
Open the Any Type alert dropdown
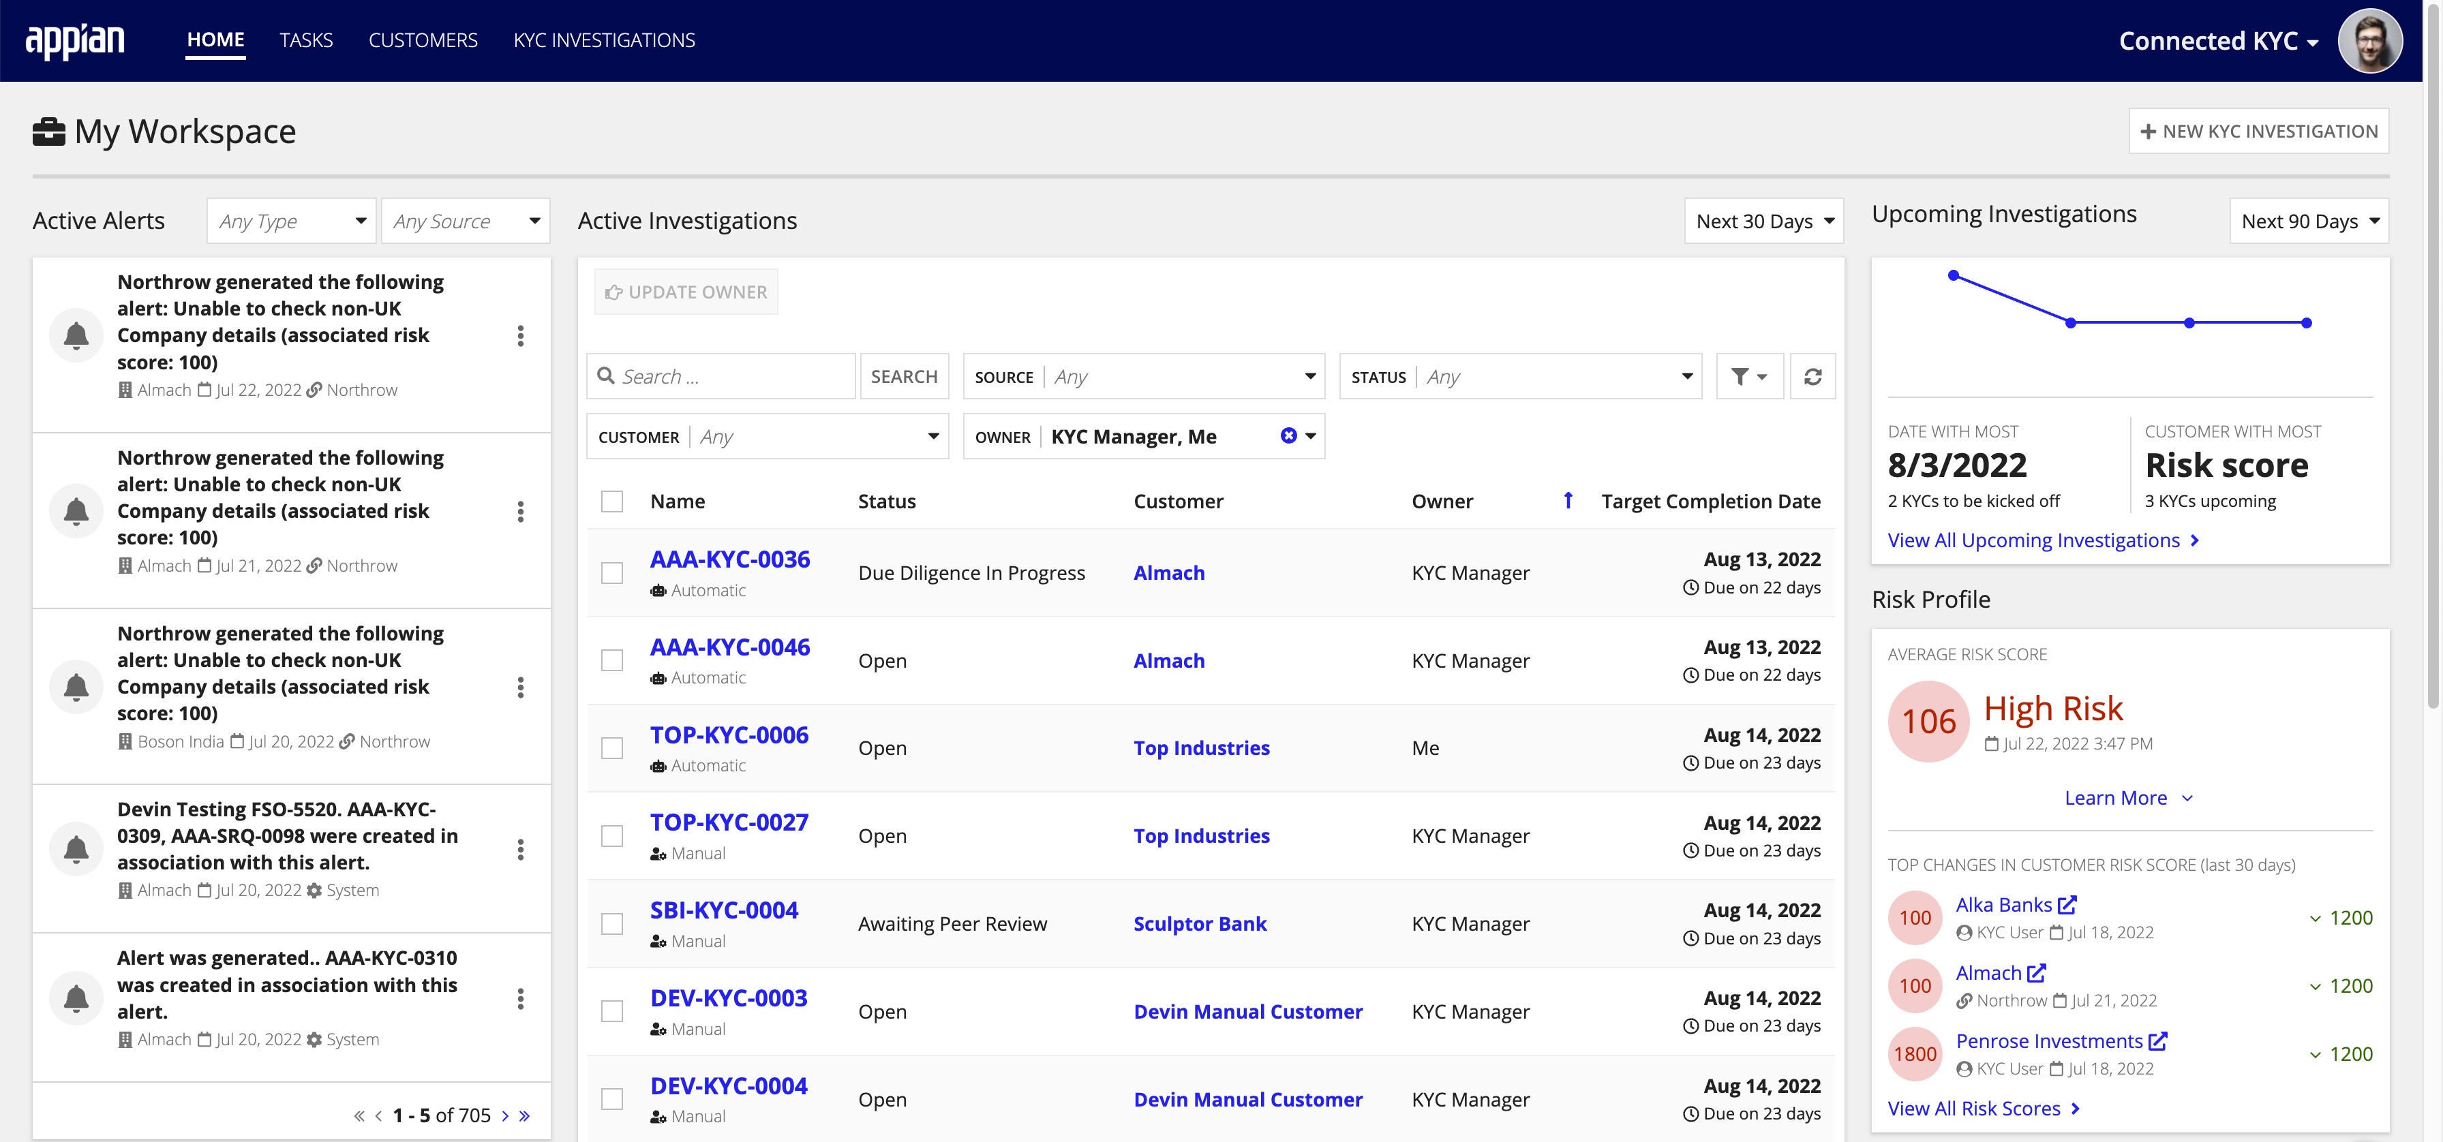click(291, 221)
